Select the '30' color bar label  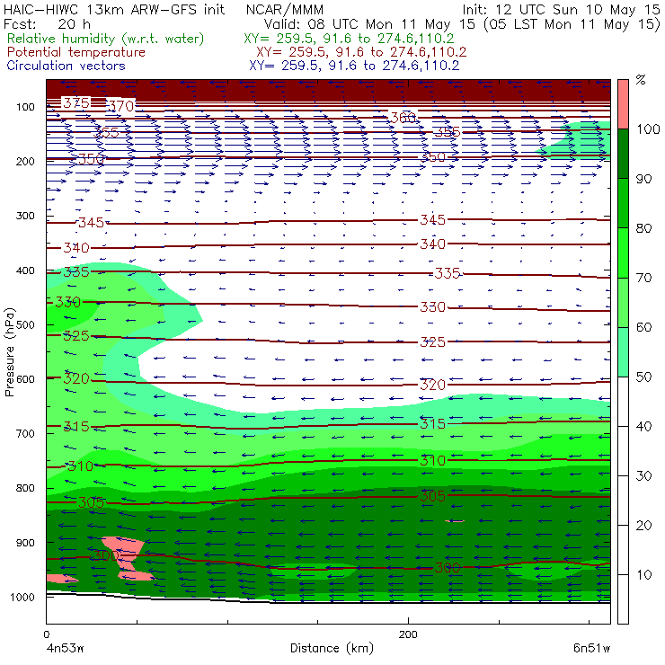coord(643,476)
